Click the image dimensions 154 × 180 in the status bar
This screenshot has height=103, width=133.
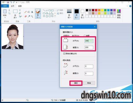pos(60,100)
